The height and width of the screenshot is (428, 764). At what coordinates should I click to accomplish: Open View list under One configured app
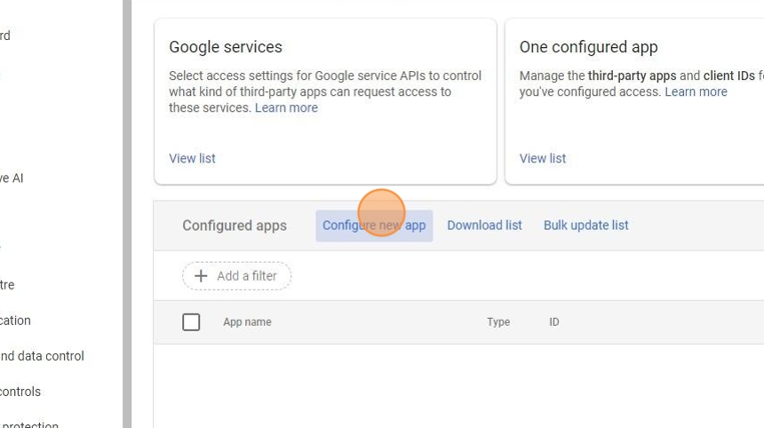point(543,158)
